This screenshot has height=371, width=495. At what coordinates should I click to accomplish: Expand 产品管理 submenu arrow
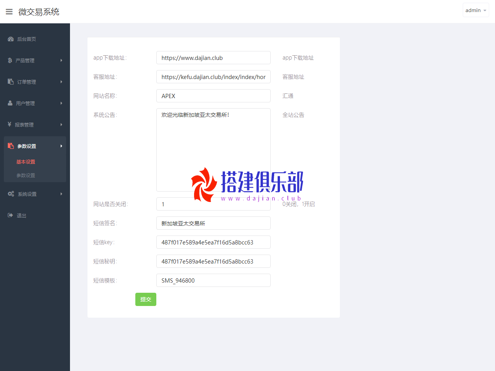point(61,60)
